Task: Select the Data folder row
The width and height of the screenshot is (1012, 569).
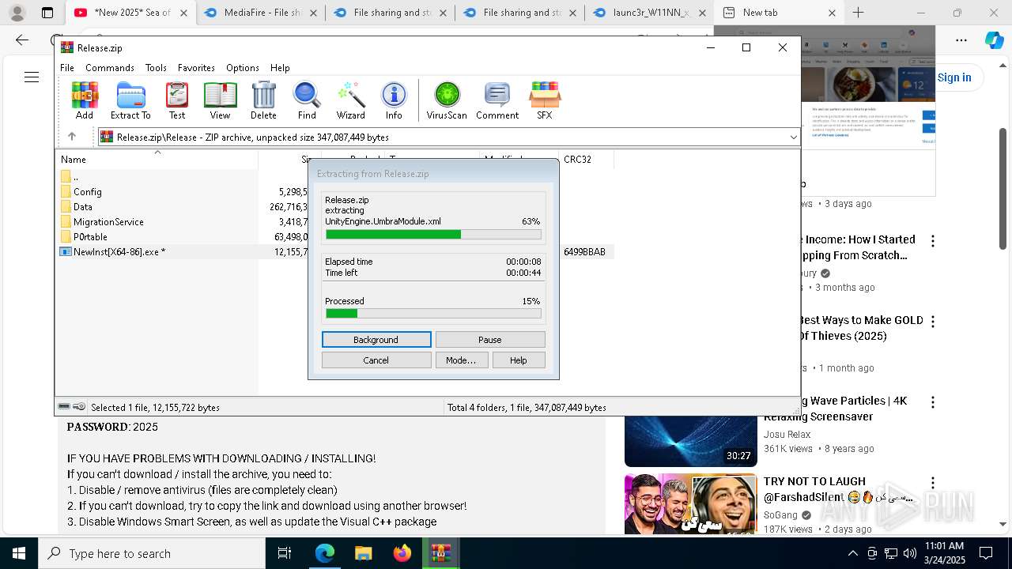Action: [x=158, y=207]
